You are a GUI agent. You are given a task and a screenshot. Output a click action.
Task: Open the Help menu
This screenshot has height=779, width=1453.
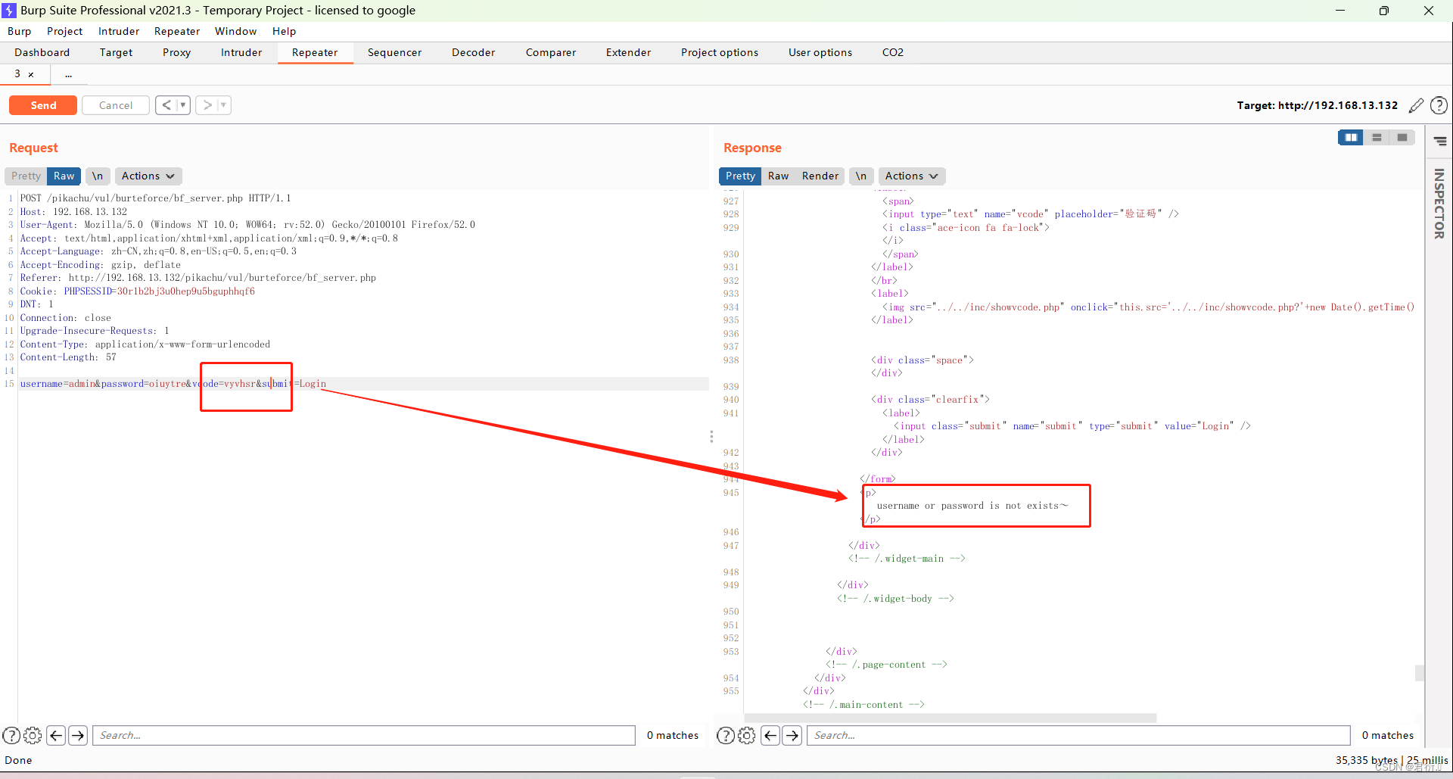coord(284,31)
